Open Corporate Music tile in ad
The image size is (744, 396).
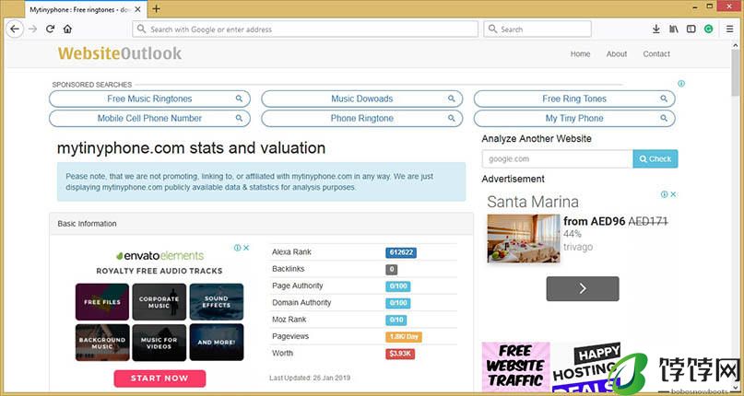159,302
